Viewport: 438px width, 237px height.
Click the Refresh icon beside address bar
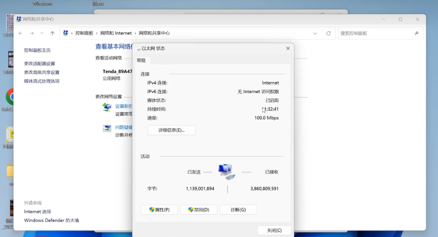click(x=328, y=33)
